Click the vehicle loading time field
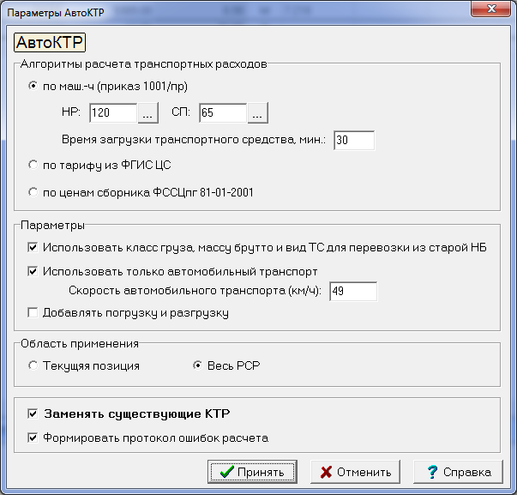This screenshot has height=495, width=517. pos(354,140)
